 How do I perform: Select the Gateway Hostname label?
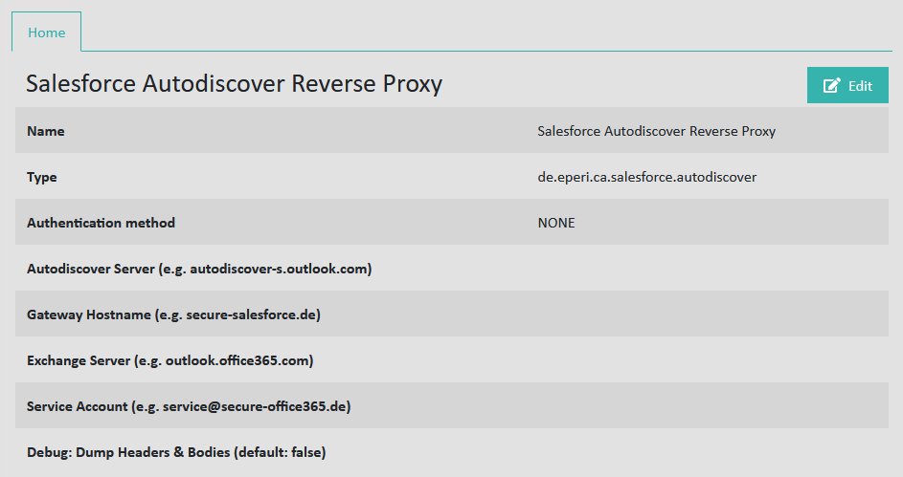pyautogui.click(x=173, y=314)
